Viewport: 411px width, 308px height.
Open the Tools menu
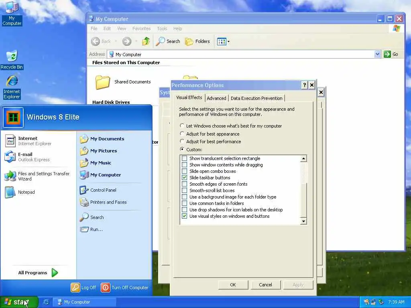click(x=162, y=28)
